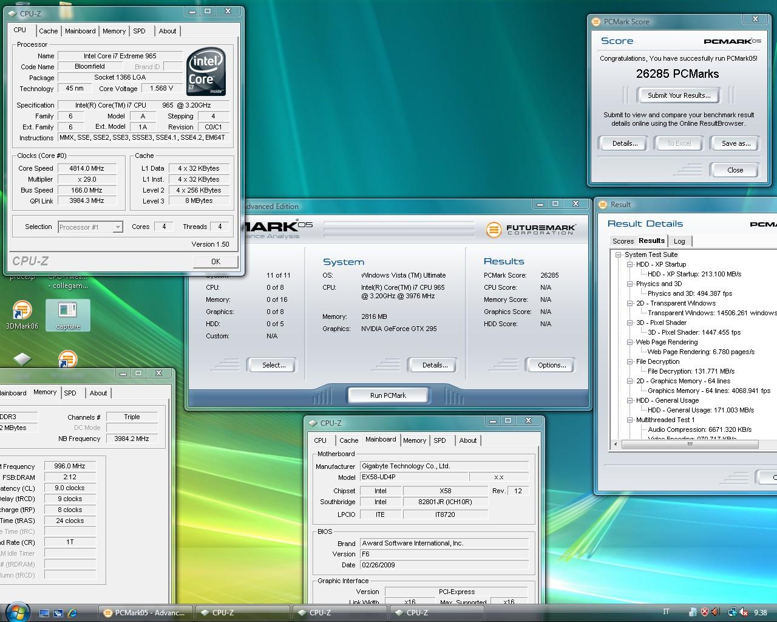Image resolution: width=777 pixels, height=622 pixels.
Task: Click the network connection tray icon
Action: pyautogui.click(x=732, y=612)
